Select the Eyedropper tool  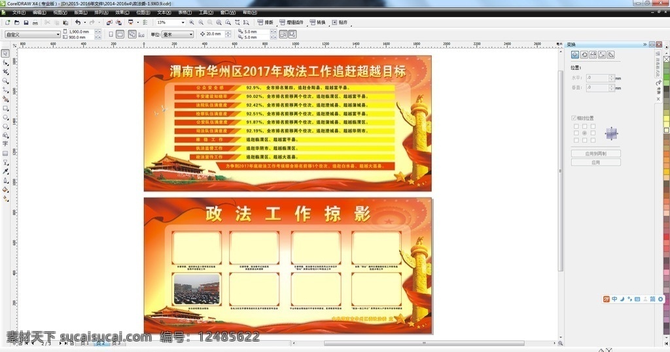(x=5, y=171)
